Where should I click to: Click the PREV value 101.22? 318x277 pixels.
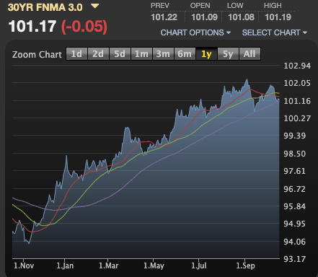[x=164, y=17]
